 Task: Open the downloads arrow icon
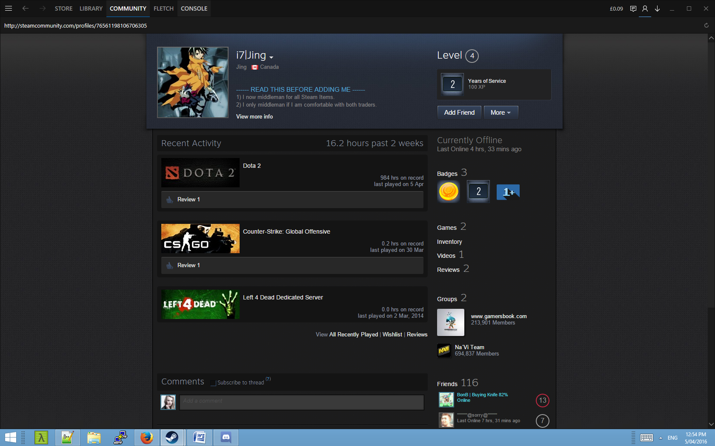[657, 8]
